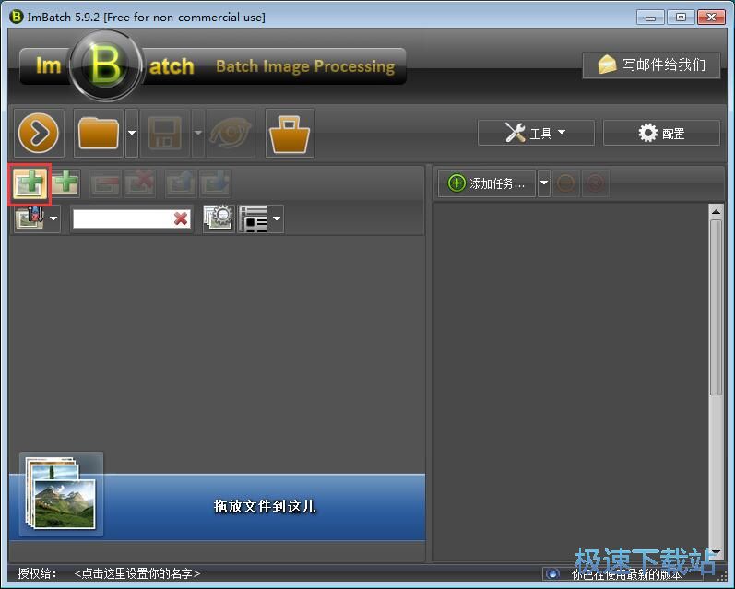Screen dimensions: 735x589
Task: Click the list view mode icon
Action: (254, 218)
